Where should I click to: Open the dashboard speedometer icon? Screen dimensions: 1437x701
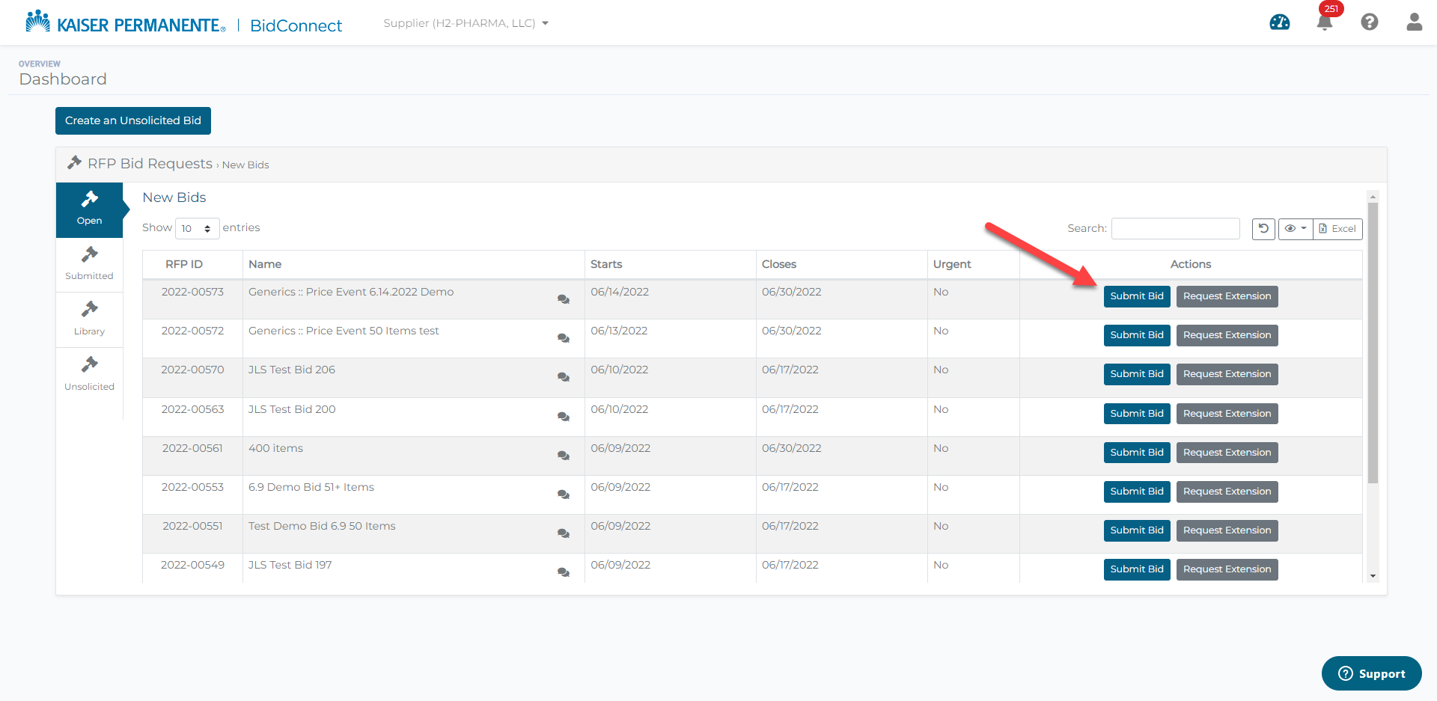click(1280, 22)
